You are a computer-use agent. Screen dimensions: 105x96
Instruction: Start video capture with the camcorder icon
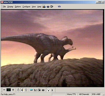coord(52,7)
